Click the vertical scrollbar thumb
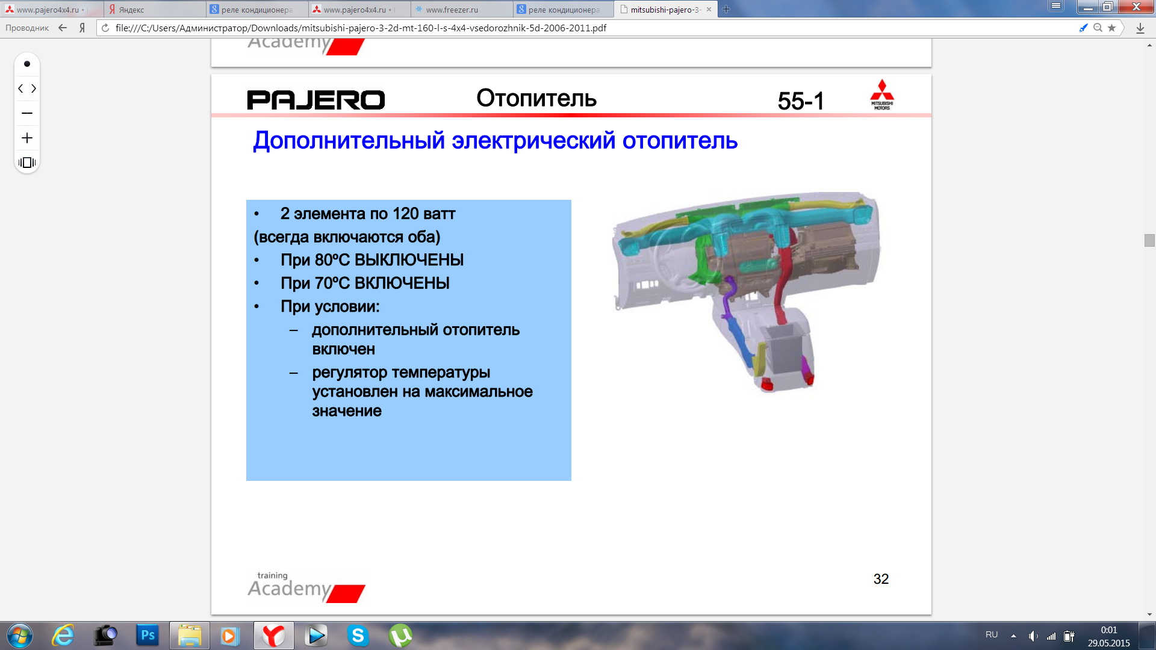 1149,240
